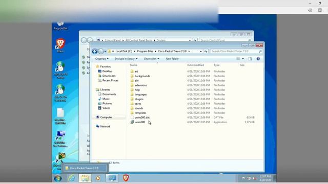This screenshot has width=328, height=184.
Task: Click the volume icon in system tray
Action: [x=254, y=178]
